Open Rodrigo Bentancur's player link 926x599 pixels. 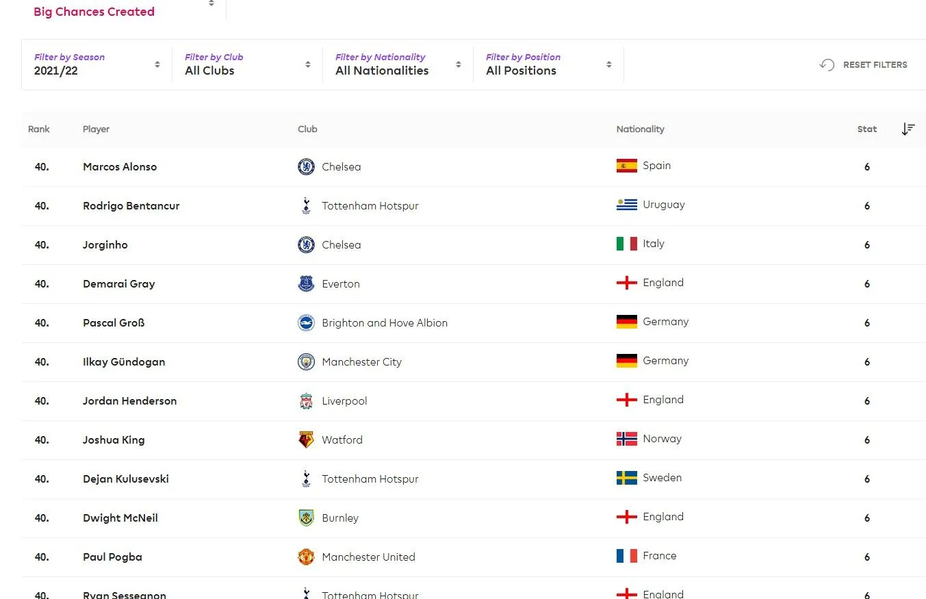pyautogui.click(x=131, y=206)
